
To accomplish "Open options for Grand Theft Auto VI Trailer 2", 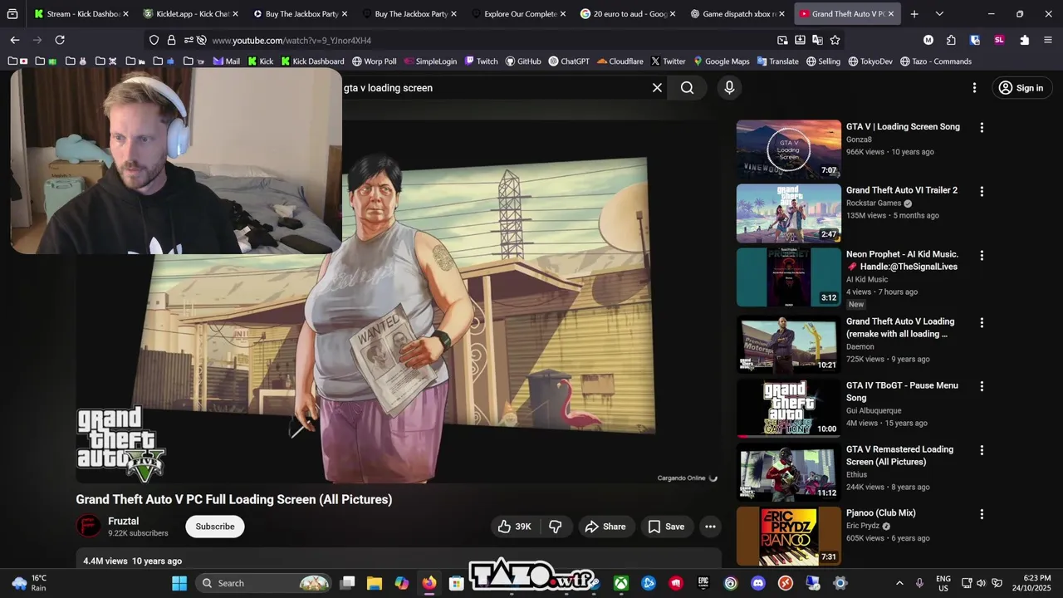I will (x=982, y=192).
